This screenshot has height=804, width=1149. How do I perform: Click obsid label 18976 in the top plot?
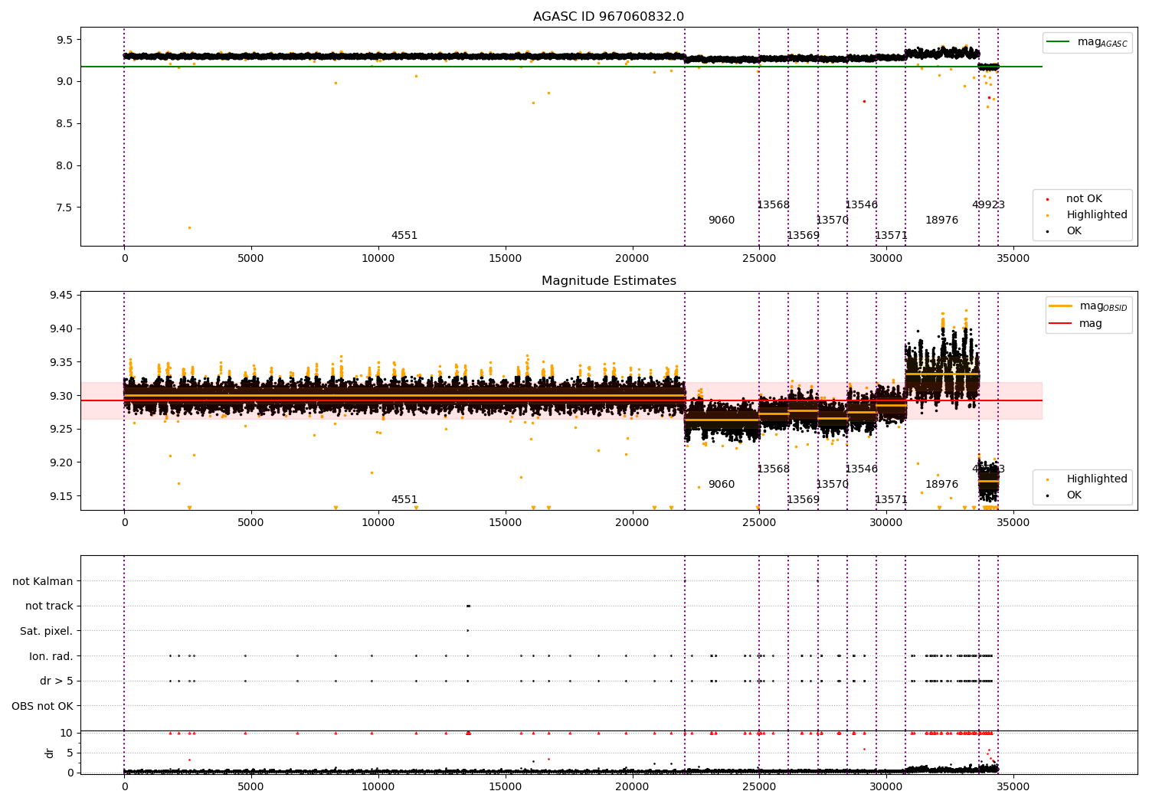941,221
